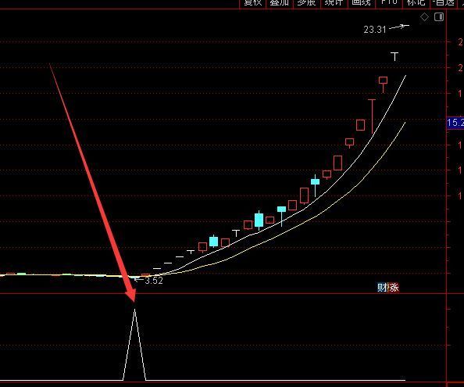Select the 多股 multi-stock toolbar option
The width and height of the screenshot is (464, 387).
(x=306, y=2)
